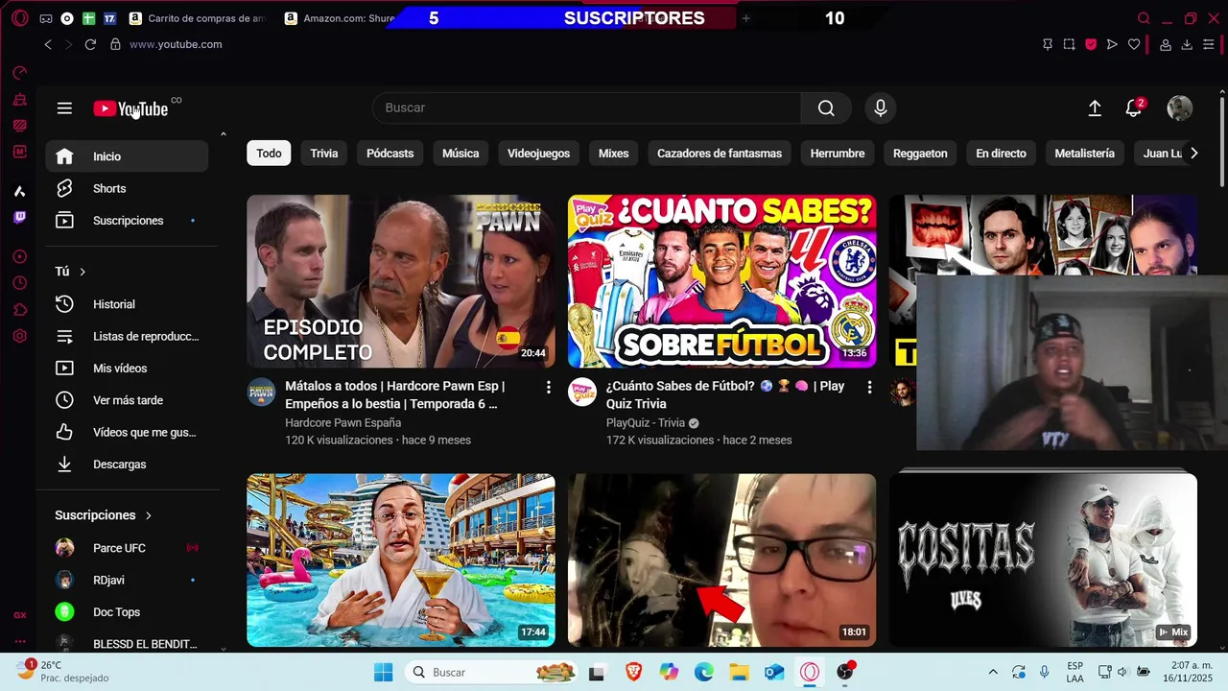Open Opera tab search magnifier
Screen dimensions: 1228x691
click(1144, 18)
